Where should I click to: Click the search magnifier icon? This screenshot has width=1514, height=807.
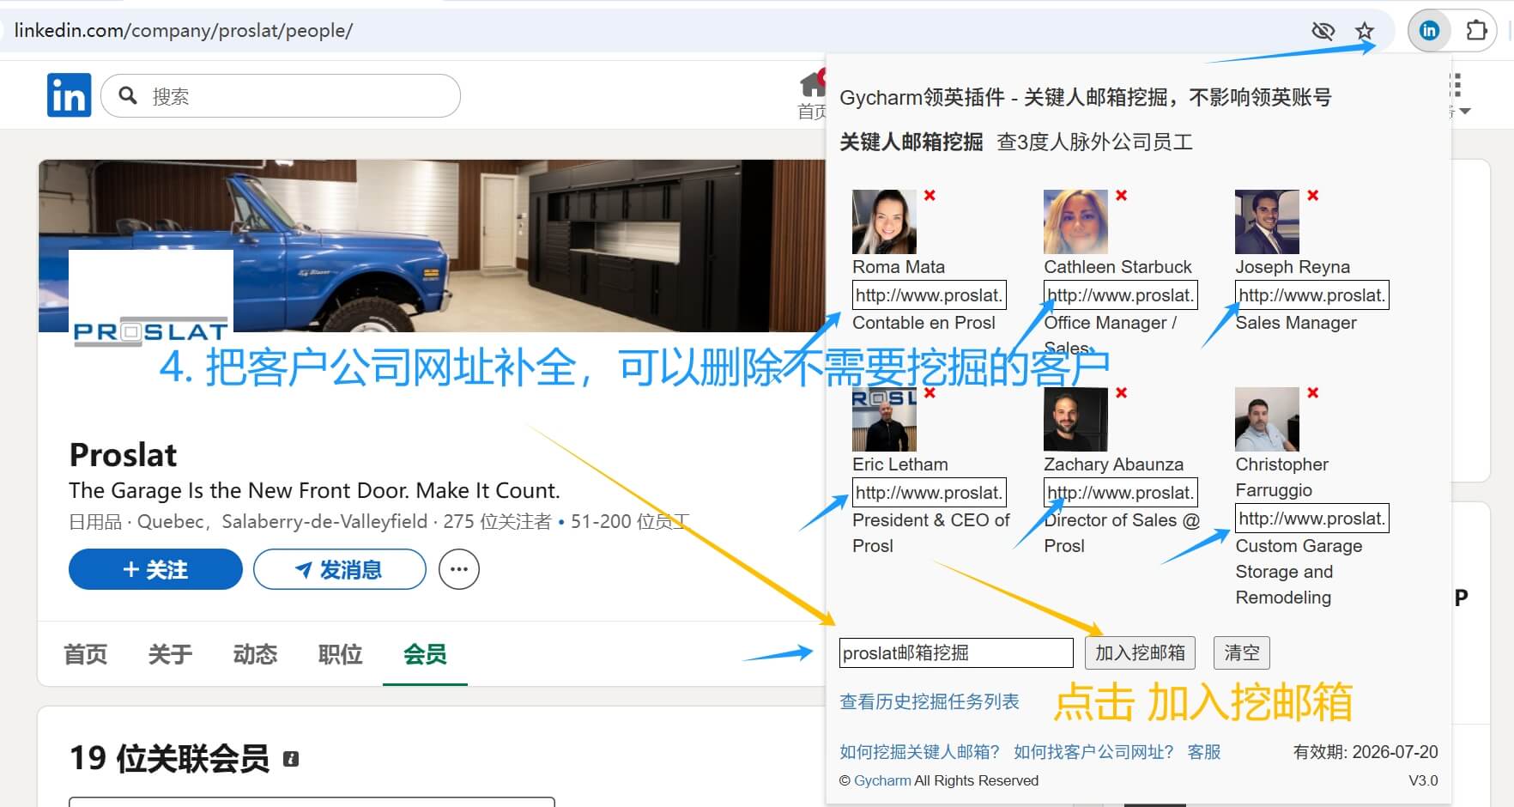[x=128, y=95]
